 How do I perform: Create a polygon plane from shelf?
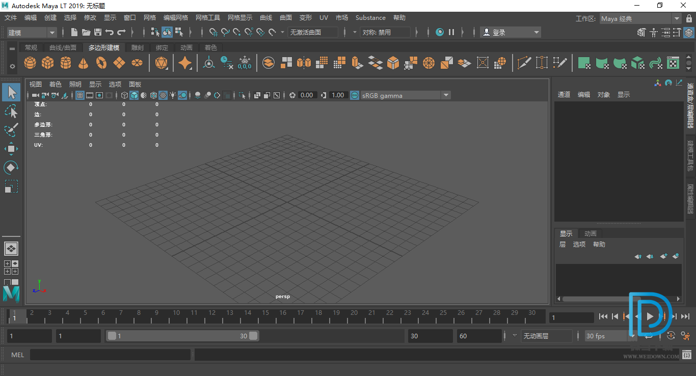[x=119, y=63]
